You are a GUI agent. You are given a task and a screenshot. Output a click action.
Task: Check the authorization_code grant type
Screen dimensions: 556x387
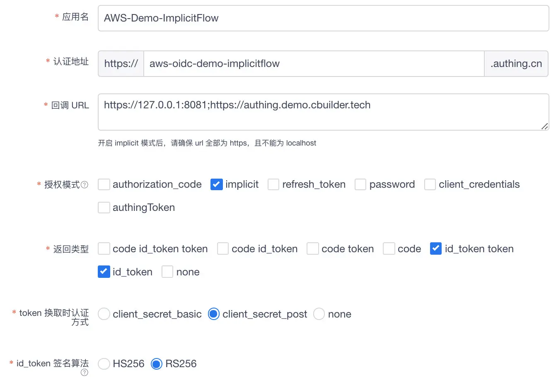pyautogui.click(x=104, y=184)
